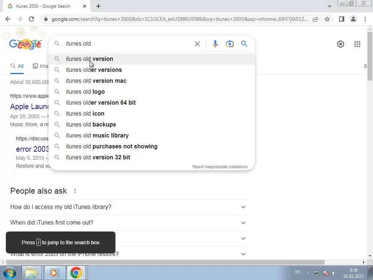Submit search with blue magnifier icon
This screenshot has height=280, width=373.
[x=244, y=44]
